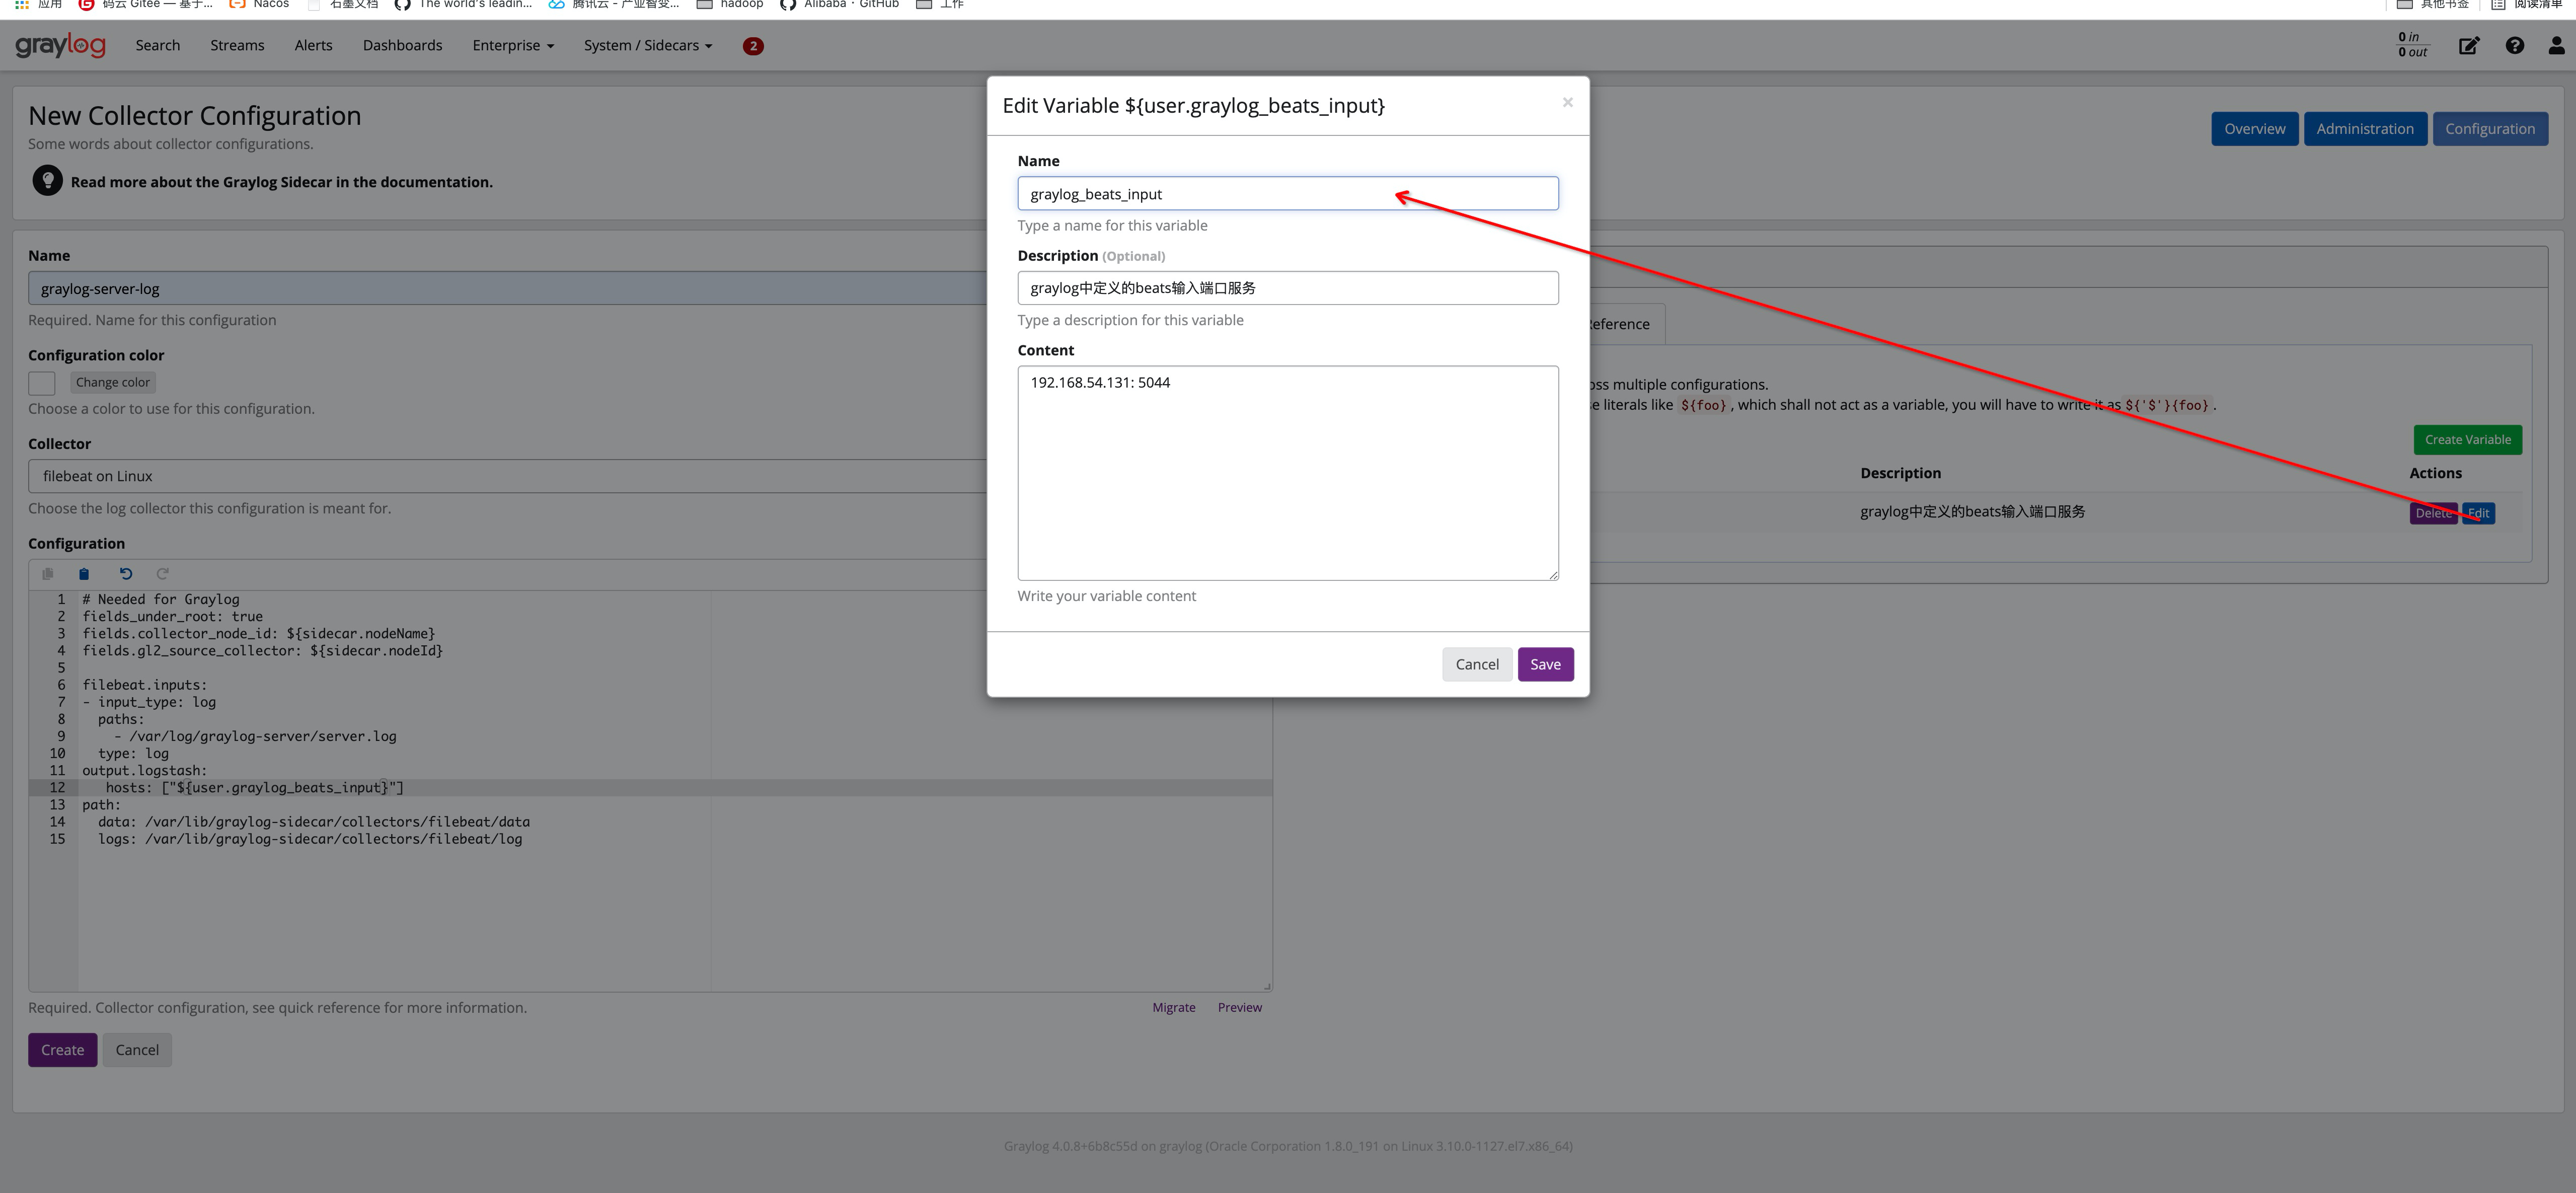Undo changes in the configuration editor
Image resolution: width=2576 pixels, height=1193 pixels.
point(125,573)
